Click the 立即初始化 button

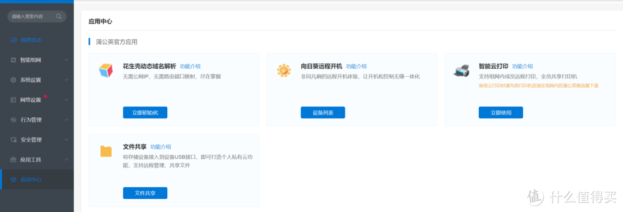(x=145, y=113)
